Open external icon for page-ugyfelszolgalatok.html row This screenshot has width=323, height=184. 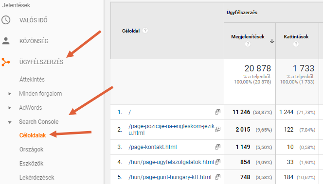pyautogui.click(x=217, y=162)
